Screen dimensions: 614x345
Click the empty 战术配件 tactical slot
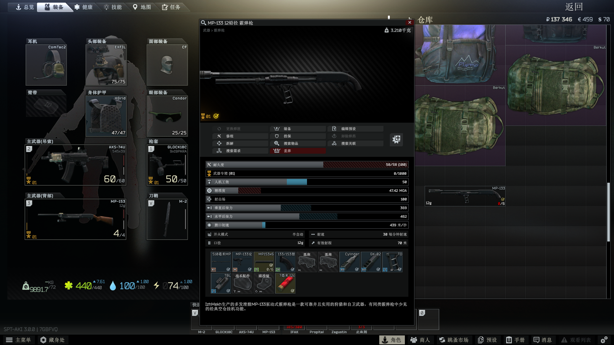[x=242, y=283]
